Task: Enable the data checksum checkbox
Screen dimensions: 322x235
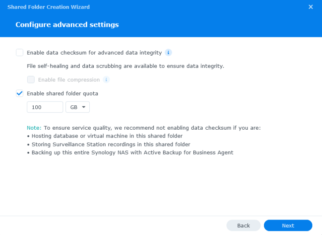Action: (19, 52)
